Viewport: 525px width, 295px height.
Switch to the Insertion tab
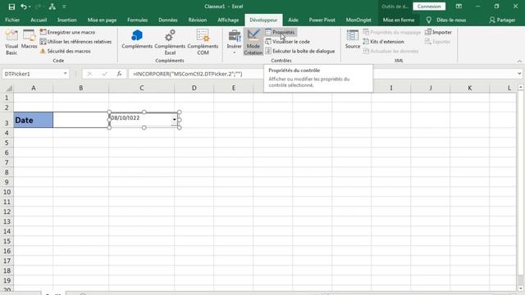pos(67,20)
